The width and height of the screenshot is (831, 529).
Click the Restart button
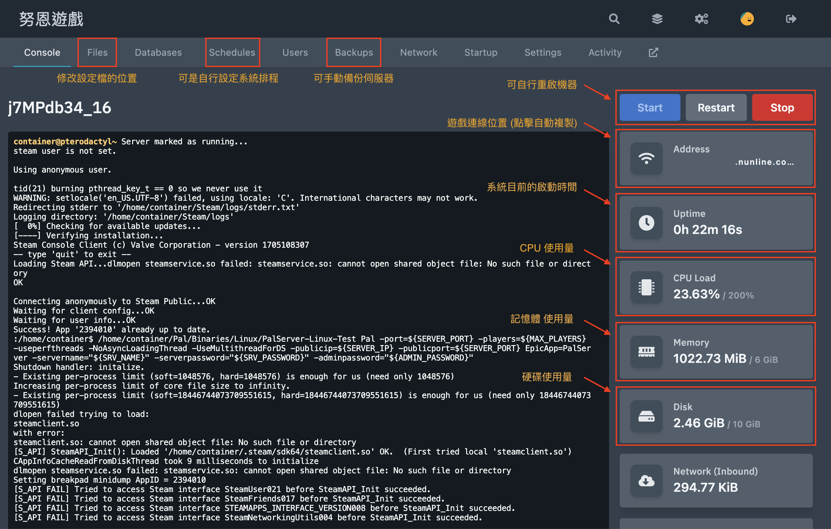pyautogui.click(x=717, y=107)
